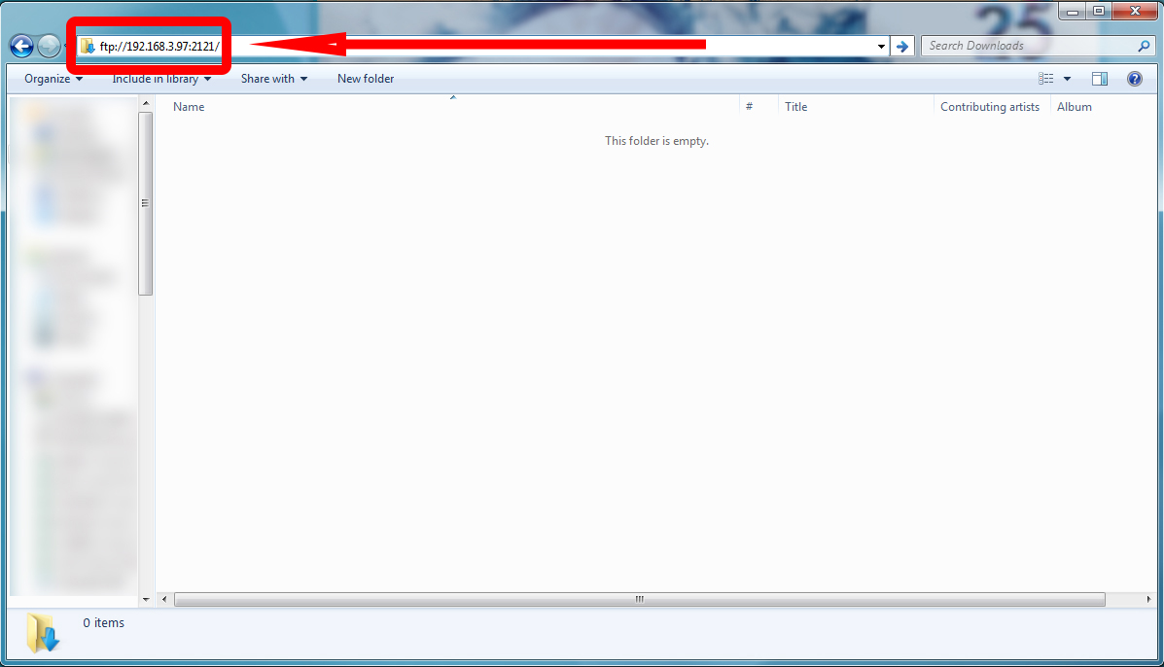Click the horizontal scrollbar at the bottom

click(x=639, y=599)
